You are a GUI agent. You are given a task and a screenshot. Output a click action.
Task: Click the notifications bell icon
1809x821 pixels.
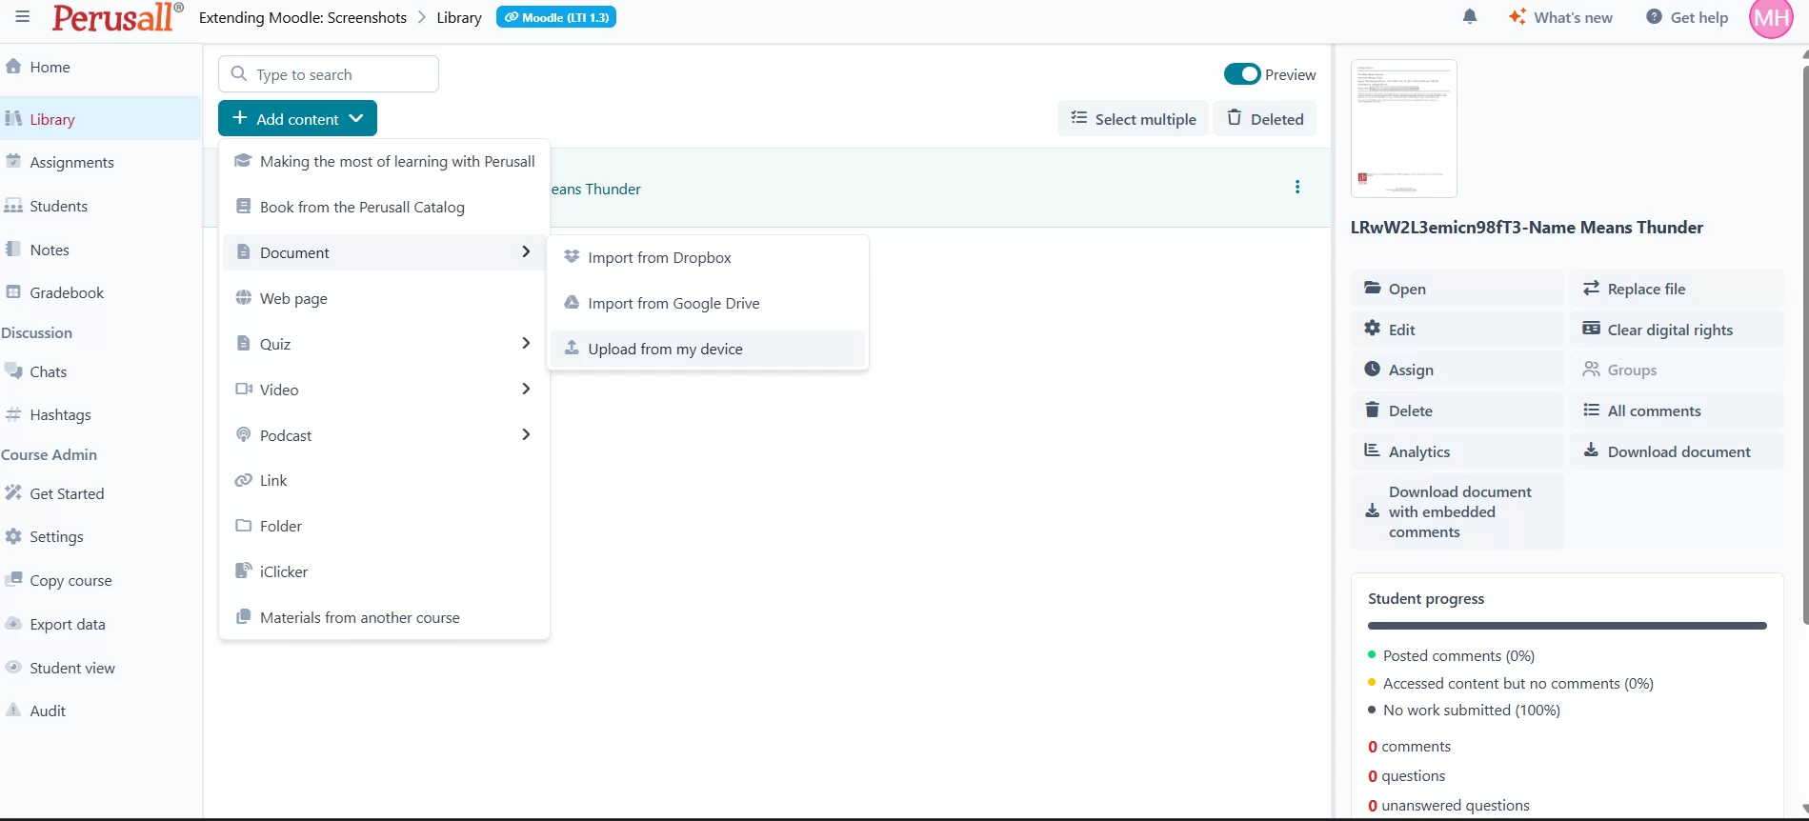coord(1469,17)
